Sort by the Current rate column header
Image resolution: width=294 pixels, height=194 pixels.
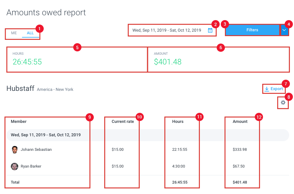(x=123, y=121)
